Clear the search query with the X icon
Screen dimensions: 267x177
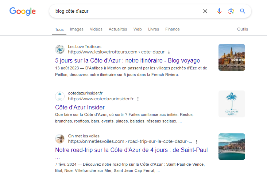coord(205,11)
